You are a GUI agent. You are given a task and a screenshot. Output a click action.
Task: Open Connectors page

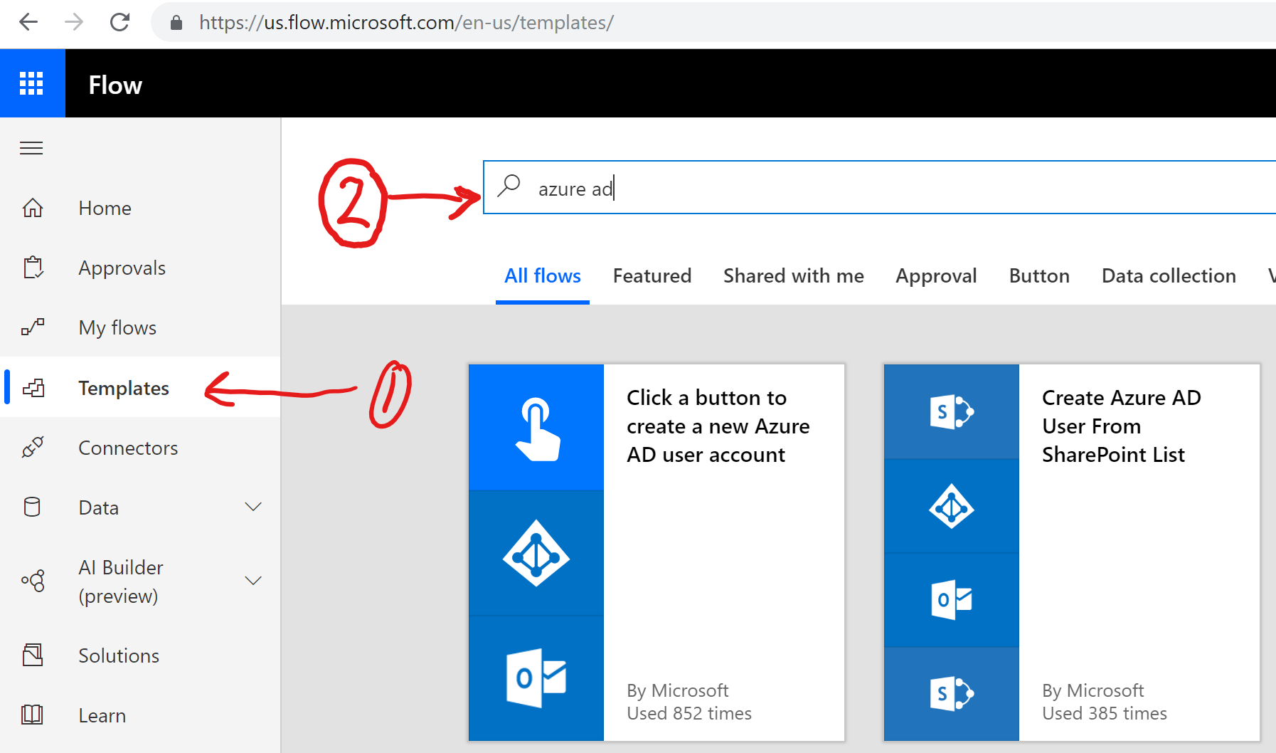click(128, 448)
